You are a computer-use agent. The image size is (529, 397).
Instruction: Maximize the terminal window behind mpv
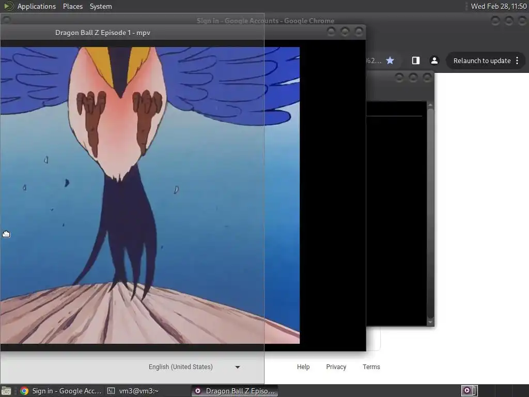tap(413, 78)
